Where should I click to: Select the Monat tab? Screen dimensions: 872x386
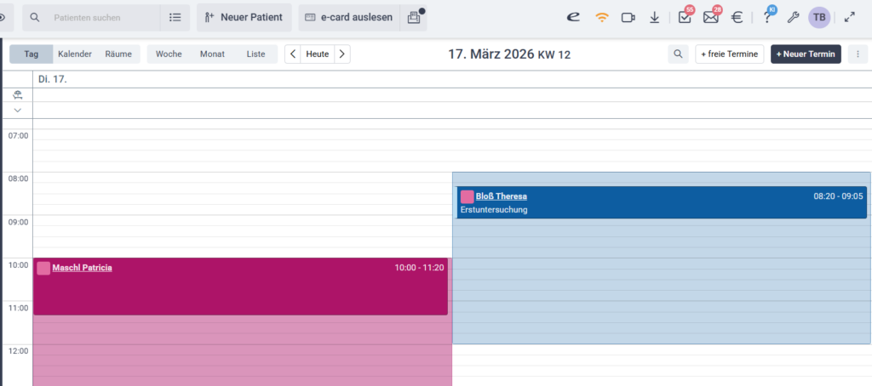[212, 54]
